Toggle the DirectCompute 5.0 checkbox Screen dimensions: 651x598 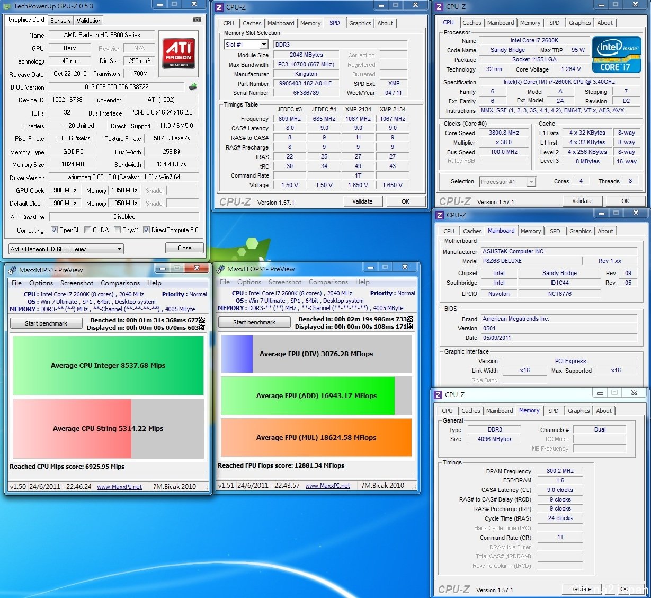pos(146,230)
